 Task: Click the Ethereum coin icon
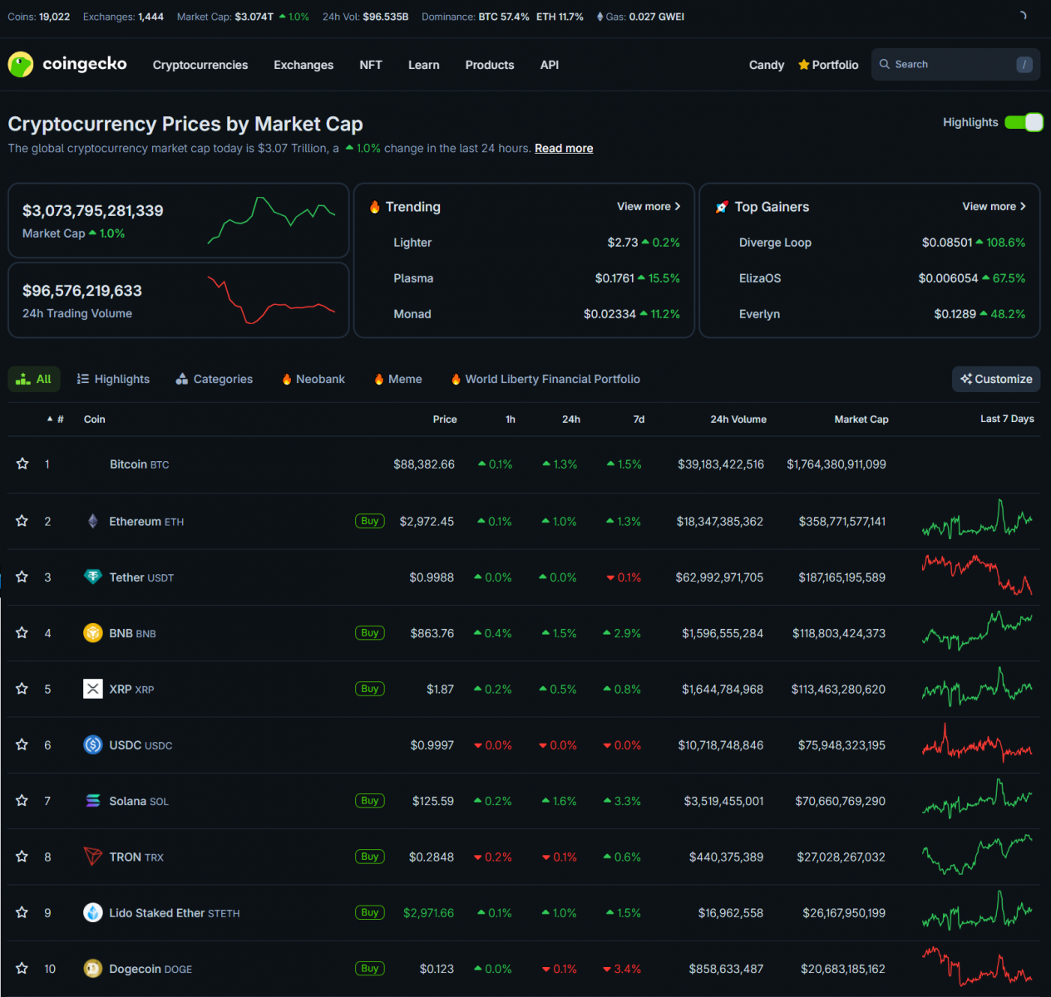[x=93, y=521]
